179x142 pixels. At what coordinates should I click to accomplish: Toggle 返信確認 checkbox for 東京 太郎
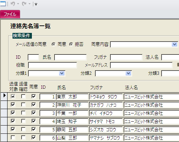[x=23, y=96]
